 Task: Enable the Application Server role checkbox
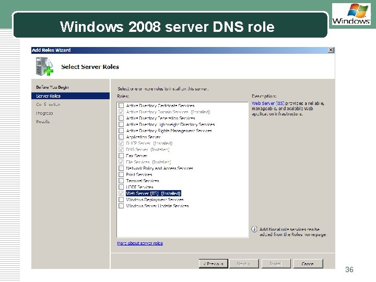click(x=121, y=137)
